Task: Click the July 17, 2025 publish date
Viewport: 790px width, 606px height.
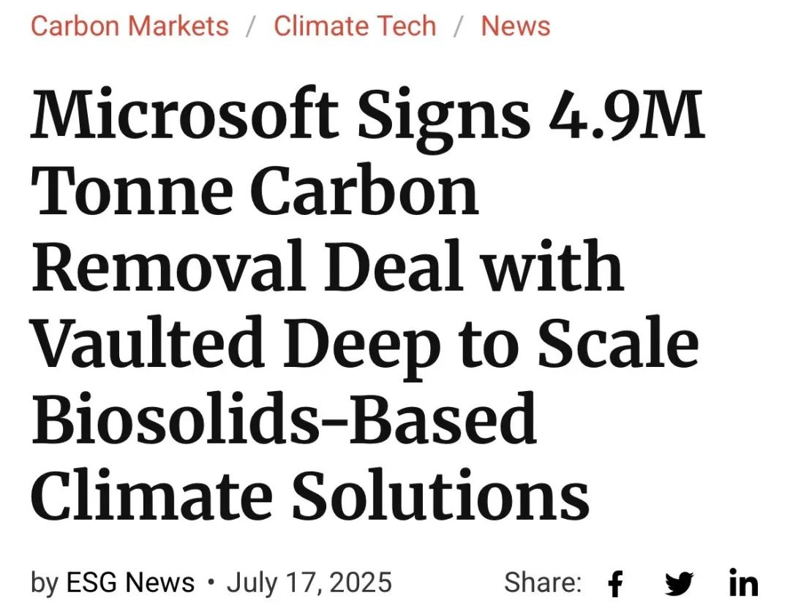Action: pos(309,583)
